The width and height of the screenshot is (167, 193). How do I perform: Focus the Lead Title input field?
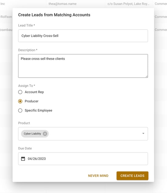point(83,36)
